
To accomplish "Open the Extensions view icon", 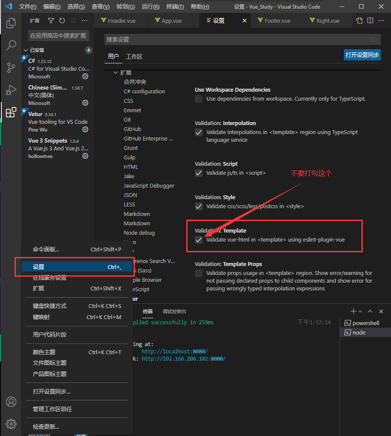I will click(x=11, y=112).
